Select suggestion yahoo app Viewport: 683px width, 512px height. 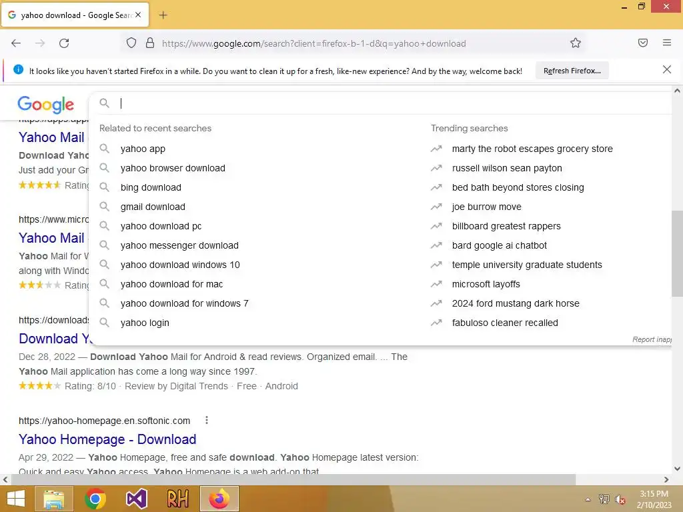click(143, 149)
